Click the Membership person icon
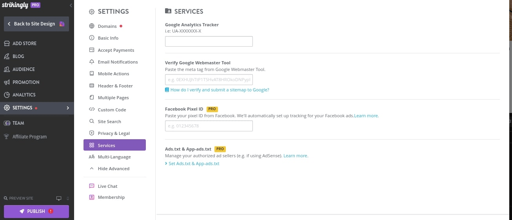 pos(92,197)
